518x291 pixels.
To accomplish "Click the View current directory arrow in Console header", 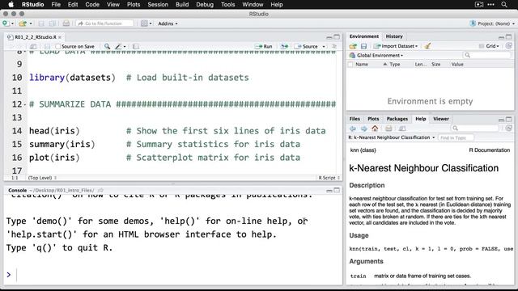I will (x=100, y=191).
